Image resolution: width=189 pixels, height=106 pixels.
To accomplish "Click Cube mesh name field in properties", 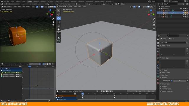I will tap(175, 42).
